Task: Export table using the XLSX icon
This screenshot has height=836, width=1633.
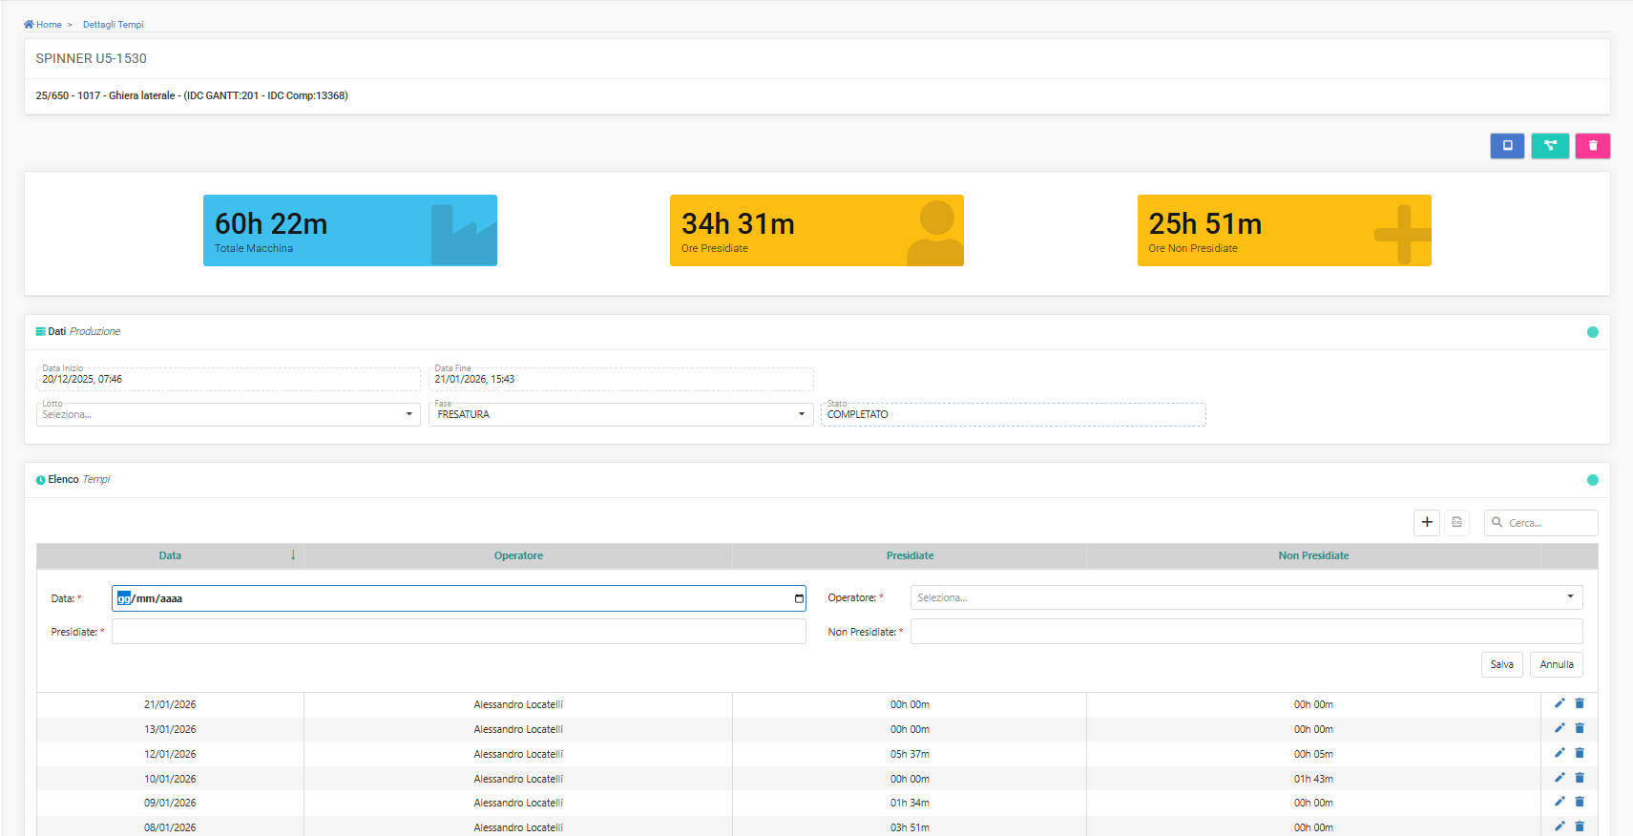Action: click(x=1456, y=522)
